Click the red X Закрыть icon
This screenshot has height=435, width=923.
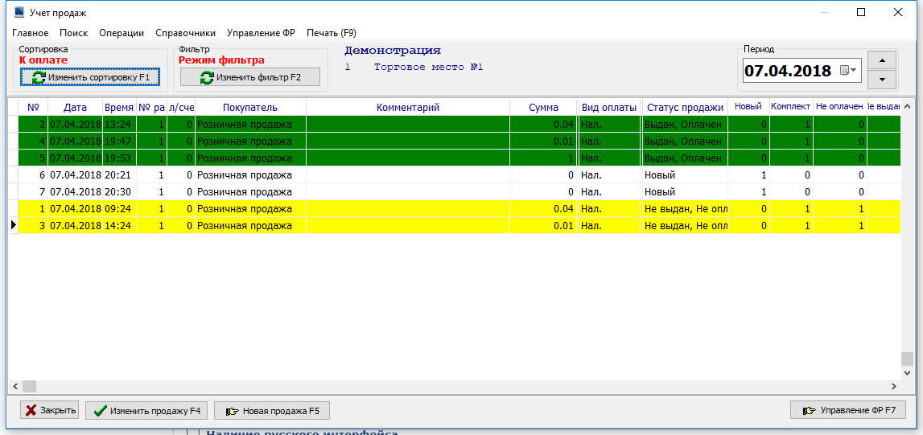[31, 410]
